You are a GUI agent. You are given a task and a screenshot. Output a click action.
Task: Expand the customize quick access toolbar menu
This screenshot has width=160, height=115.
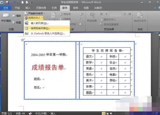pyautogui.click(x=32, y=3)
